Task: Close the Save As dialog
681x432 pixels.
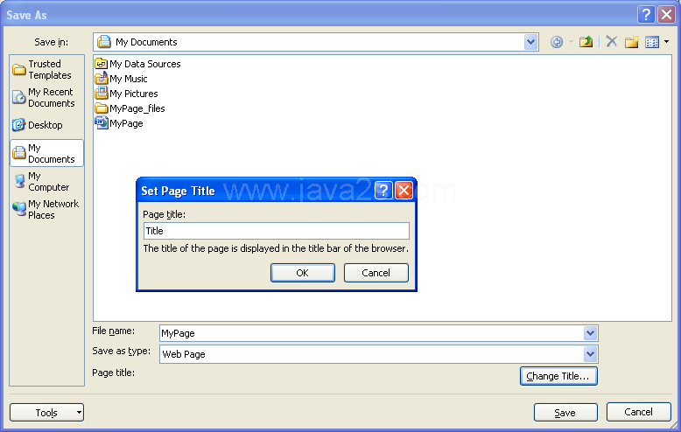Action: click(667, 15)
